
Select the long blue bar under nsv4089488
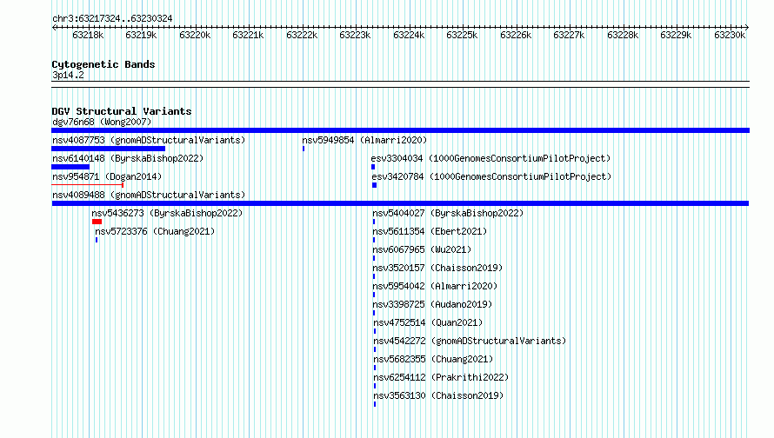tap(400, 203)
